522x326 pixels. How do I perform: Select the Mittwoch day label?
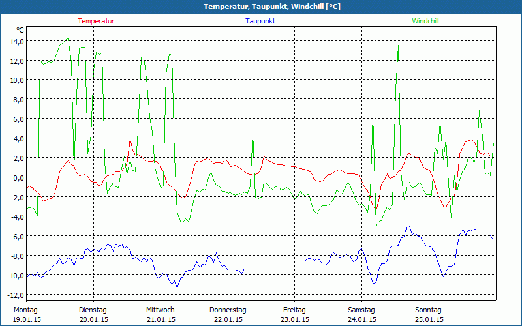pyautogui.click(x=160, y=310)
